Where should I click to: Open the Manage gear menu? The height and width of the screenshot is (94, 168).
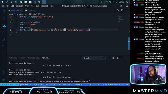point(3,79)
